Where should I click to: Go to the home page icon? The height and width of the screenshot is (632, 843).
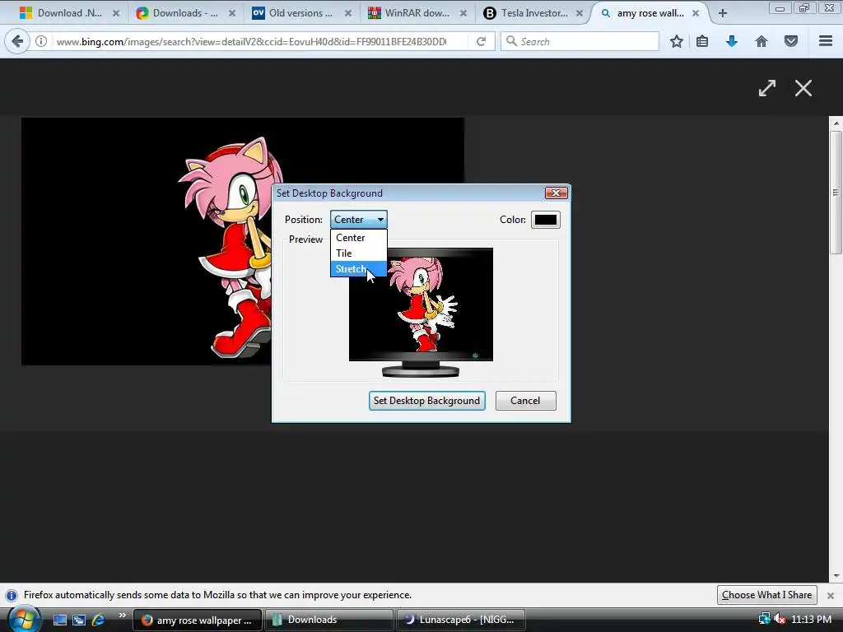coord(761,41)
